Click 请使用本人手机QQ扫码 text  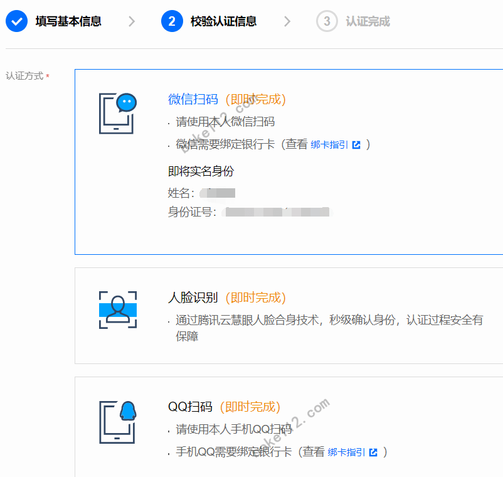point(234,429)
